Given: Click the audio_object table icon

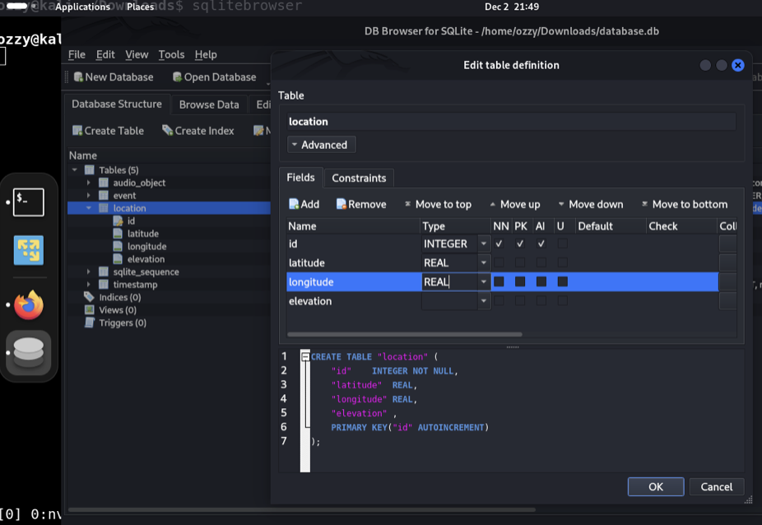Looking at the screenshot, I should point(104,183).
